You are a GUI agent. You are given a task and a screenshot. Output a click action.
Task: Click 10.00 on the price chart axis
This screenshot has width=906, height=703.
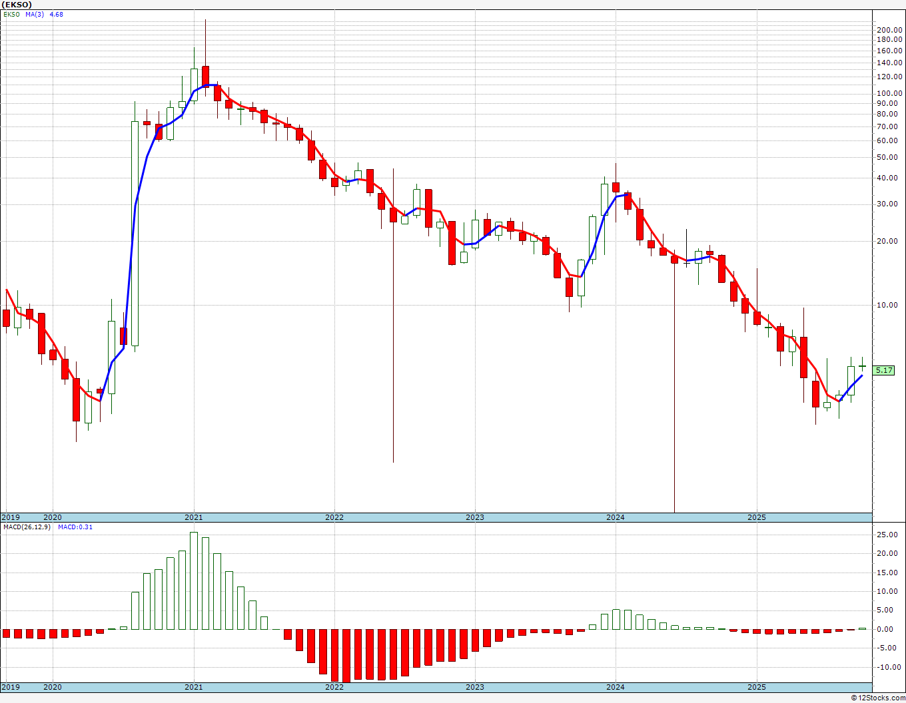click(x=887, y=305)
